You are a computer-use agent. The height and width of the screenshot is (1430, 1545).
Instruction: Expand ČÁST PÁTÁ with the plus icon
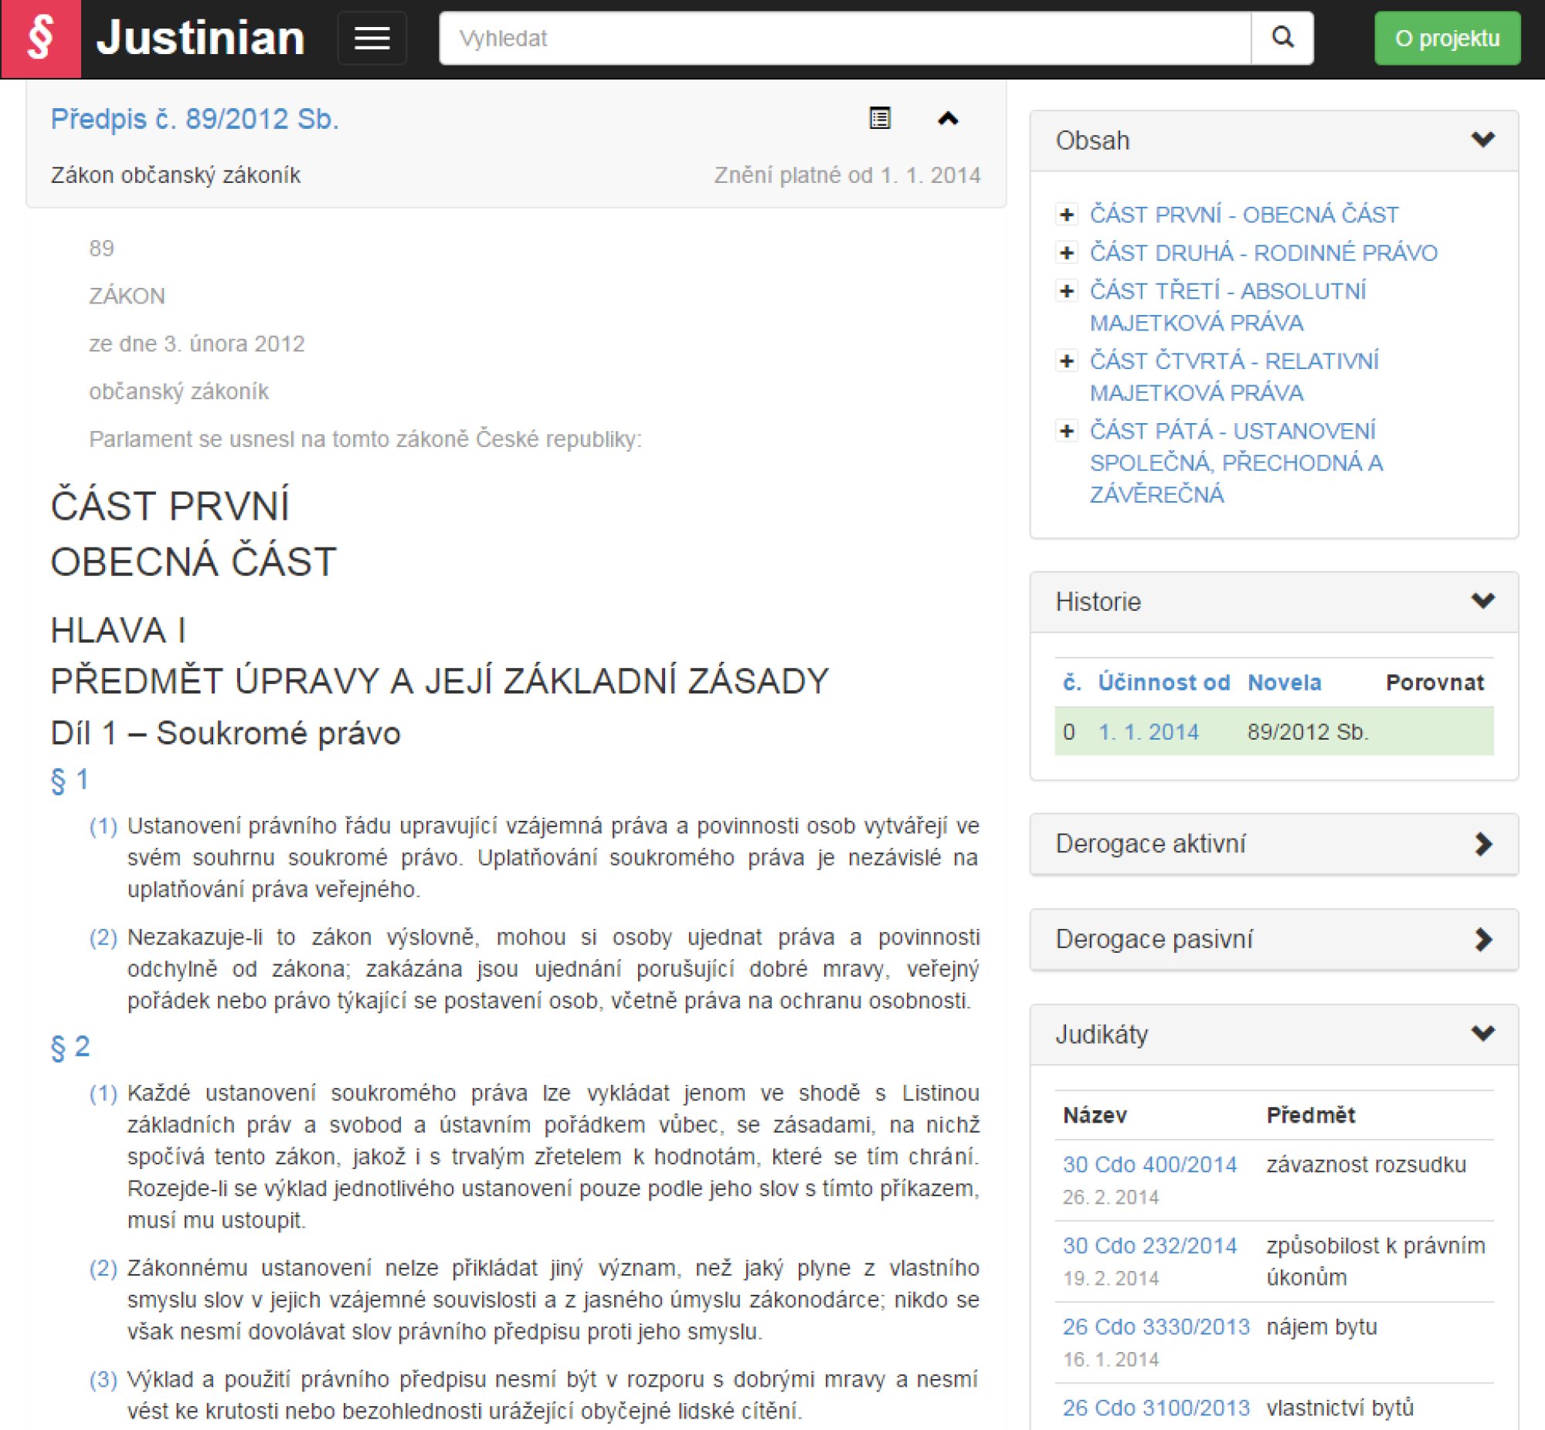pyautogui.click(x=1067, y=431)
